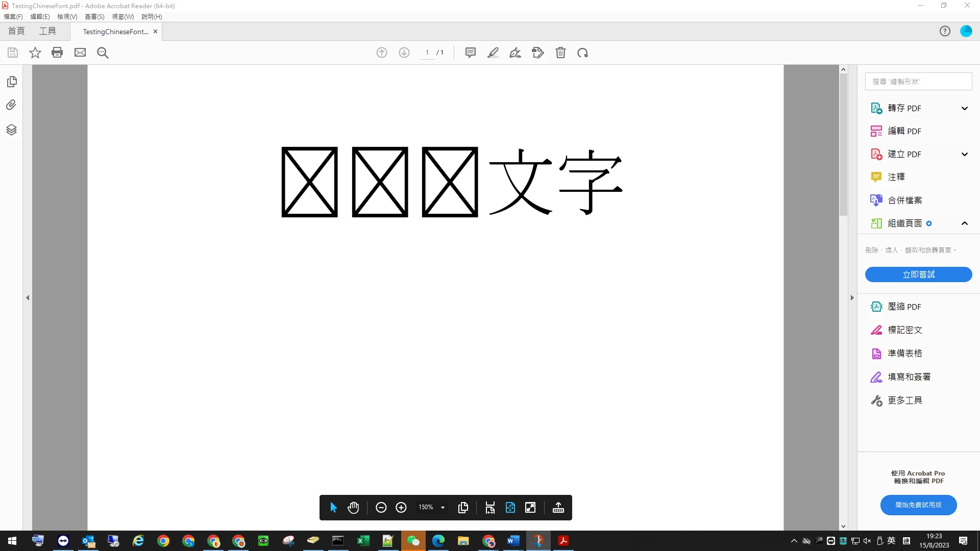Enter full screen mode icon

coord(530,507)
